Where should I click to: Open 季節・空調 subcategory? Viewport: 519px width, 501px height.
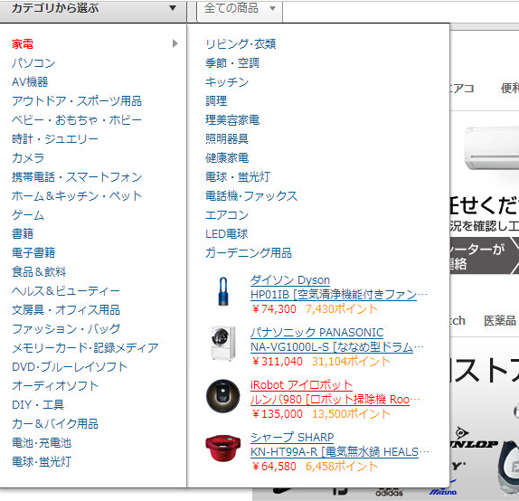(x=232, y=62)
